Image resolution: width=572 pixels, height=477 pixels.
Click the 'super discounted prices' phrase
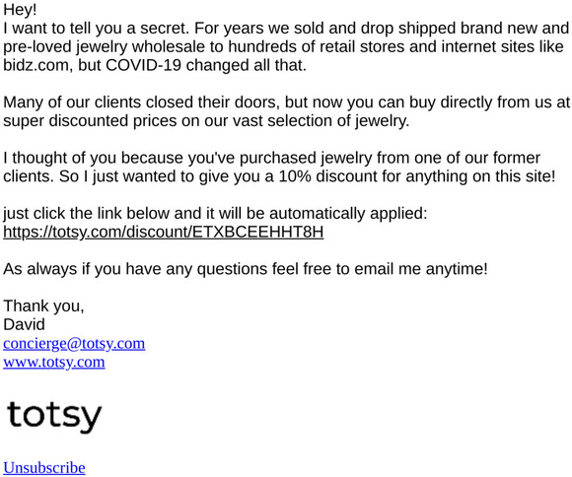click(90, 120)
